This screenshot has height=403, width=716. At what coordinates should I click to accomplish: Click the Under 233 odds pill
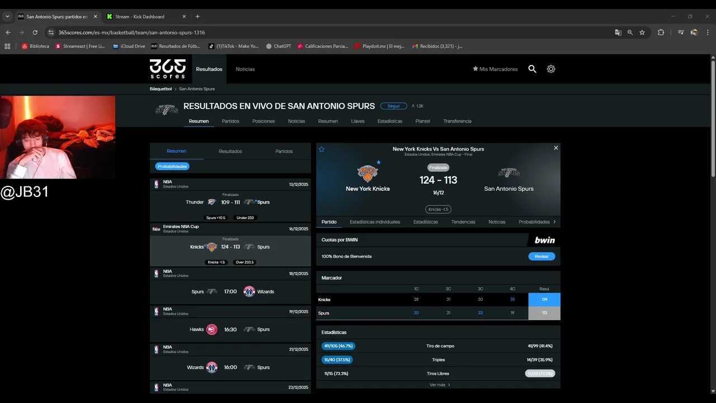click(x=245, y=218)
